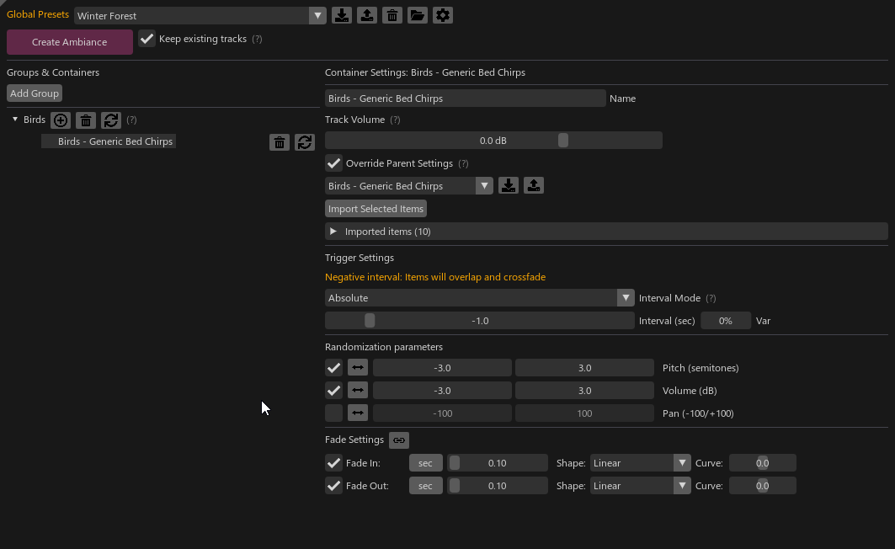Click the global preset load (download) icon
Viewport: 895px width, 549px height.
coord(342,15)
